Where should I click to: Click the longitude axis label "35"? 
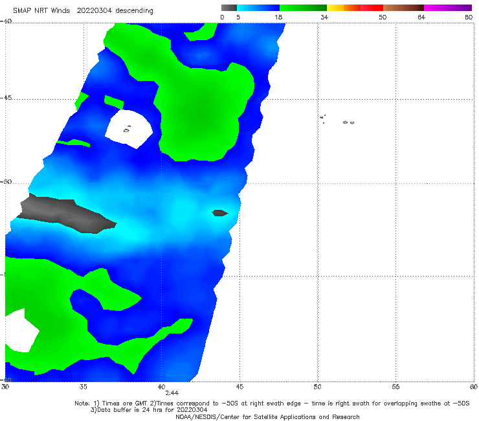click(83, 387)
